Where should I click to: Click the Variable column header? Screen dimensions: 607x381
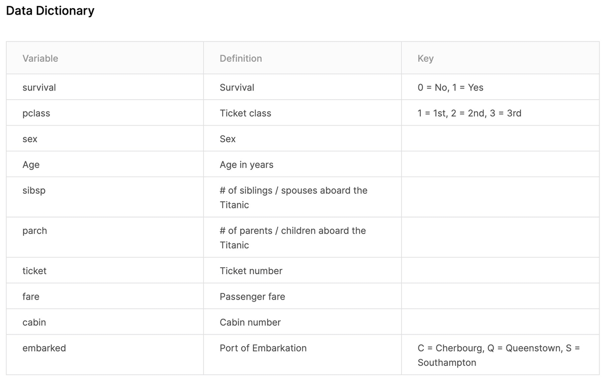40,58
